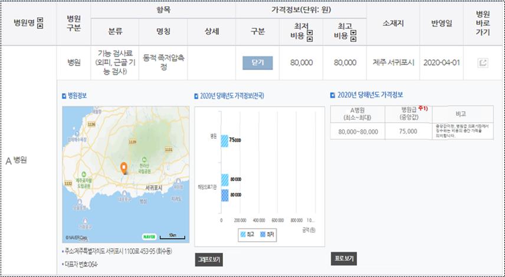This screenshot has height=277, width=505.
Task: Open hospital shortcut link icon in 병원바로가기 column
Action: click(x=483, y=62)
